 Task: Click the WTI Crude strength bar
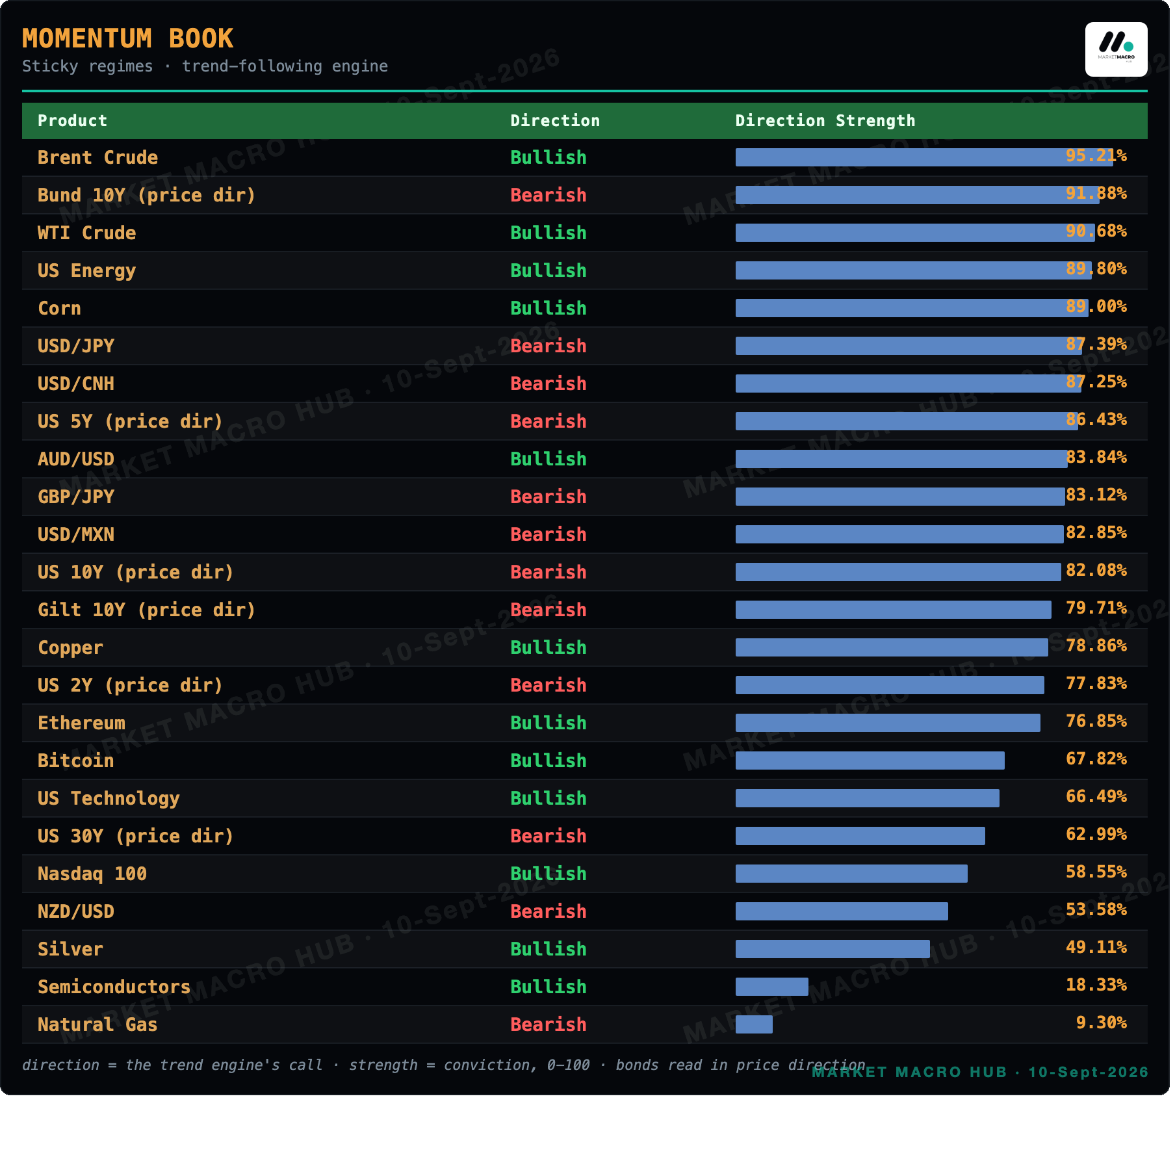pos(915,233)
